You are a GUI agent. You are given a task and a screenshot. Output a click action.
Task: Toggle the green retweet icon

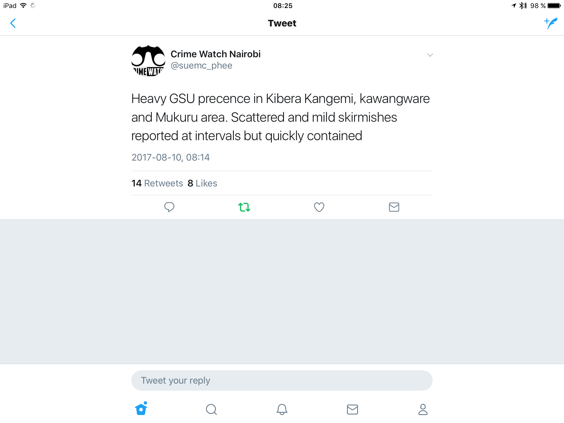[x=244, y=207]
